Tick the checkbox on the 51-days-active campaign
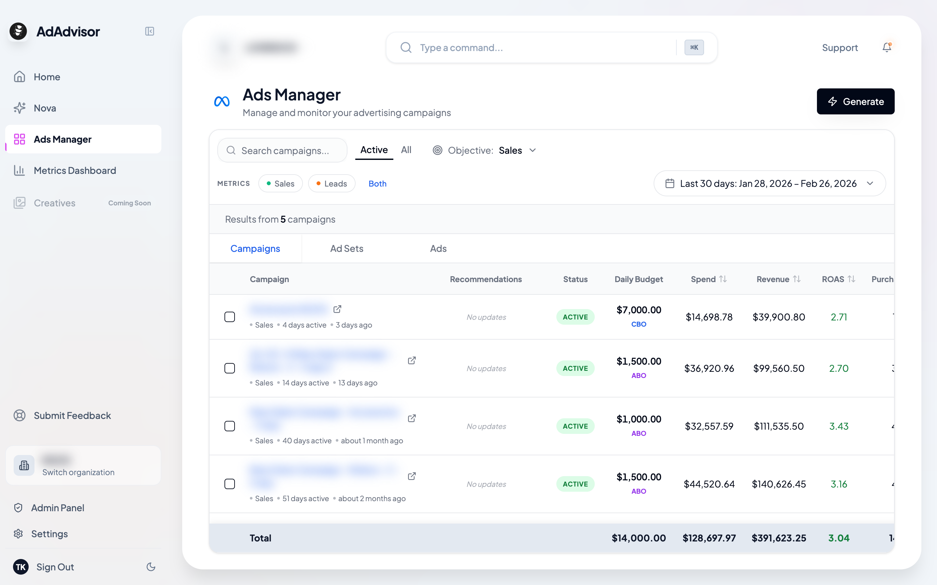 click(x=230, y=484)
